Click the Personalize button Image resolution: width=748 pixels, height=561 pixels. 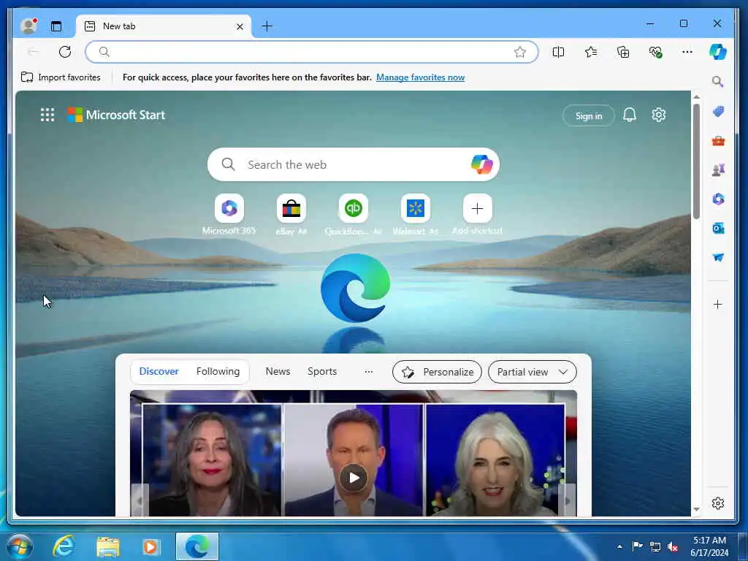(437, 372)
